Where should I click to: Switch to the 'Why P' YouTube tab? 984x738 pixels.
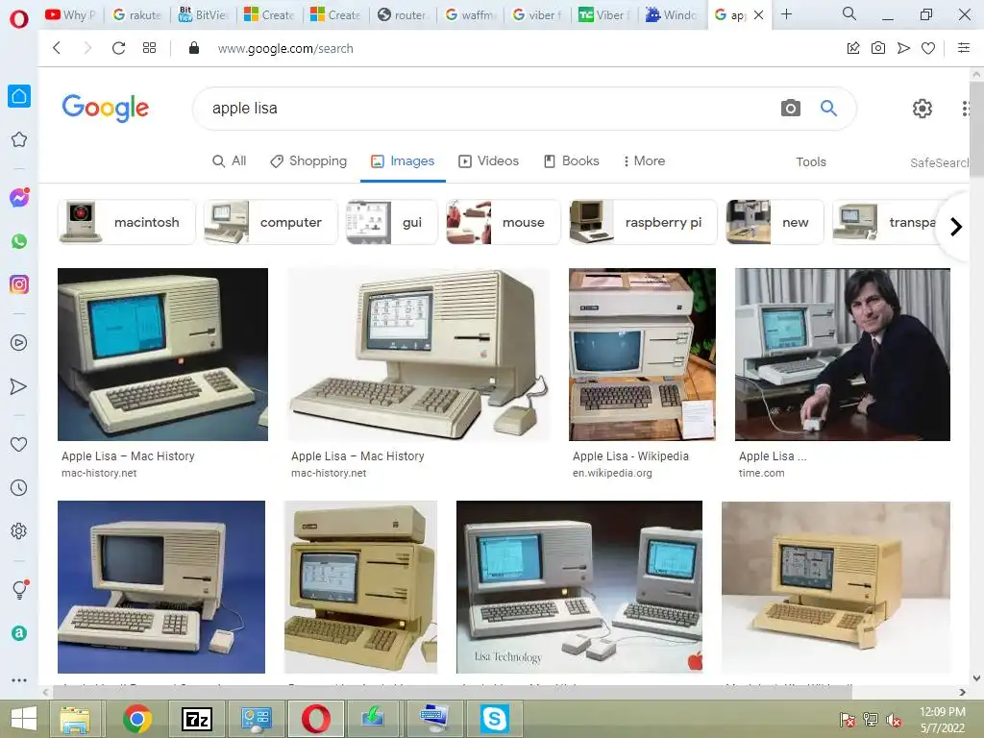point(70,14)
